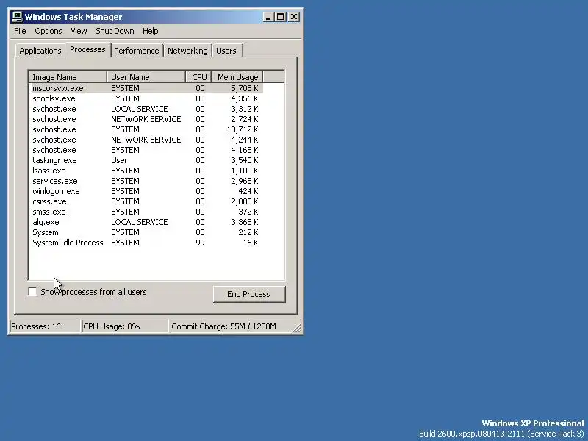The image size is (588, 441).
Task: Click the Processes: 16 status panel
Action: pos(45,326)
